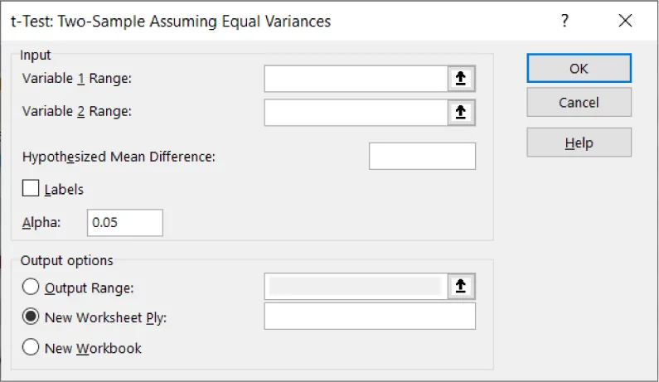Image resolution: width=659 pixels, height=382 pixels.
Task: Click the Hypothesized Mean Difference label
Action: 119,157
